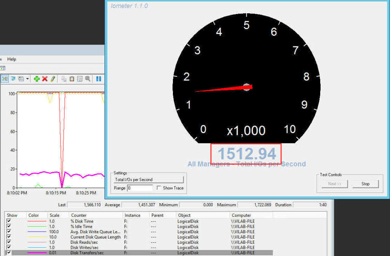
Task: Uncheck Show for Disk Transfers/sec counter
Action: click(x=9, y=253)
